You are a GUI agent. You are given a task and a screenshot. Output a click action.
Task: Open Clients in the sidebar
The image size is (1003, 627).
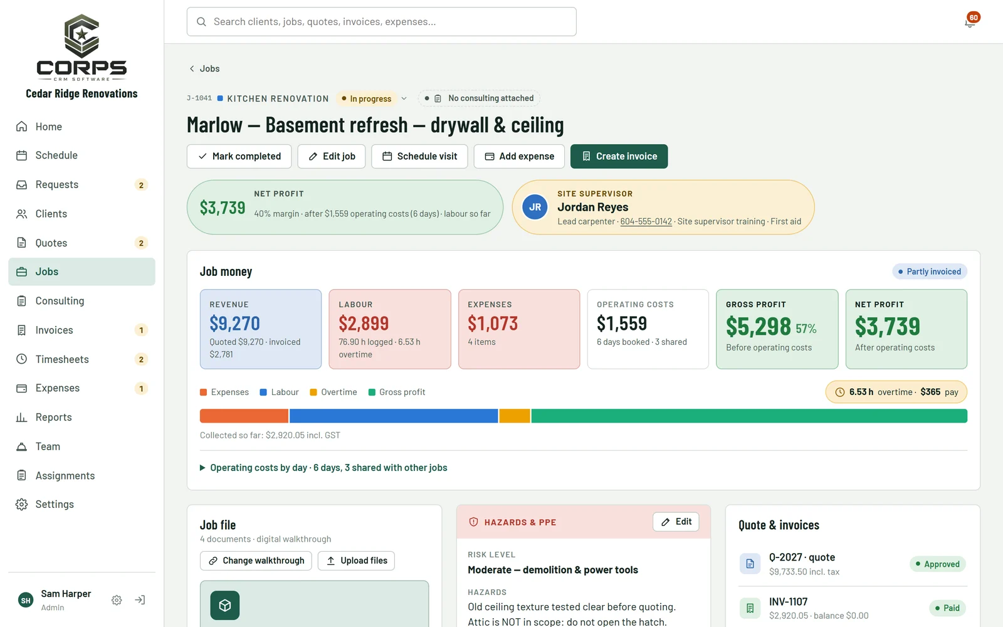pyautogui.click(x=81, y=214)
